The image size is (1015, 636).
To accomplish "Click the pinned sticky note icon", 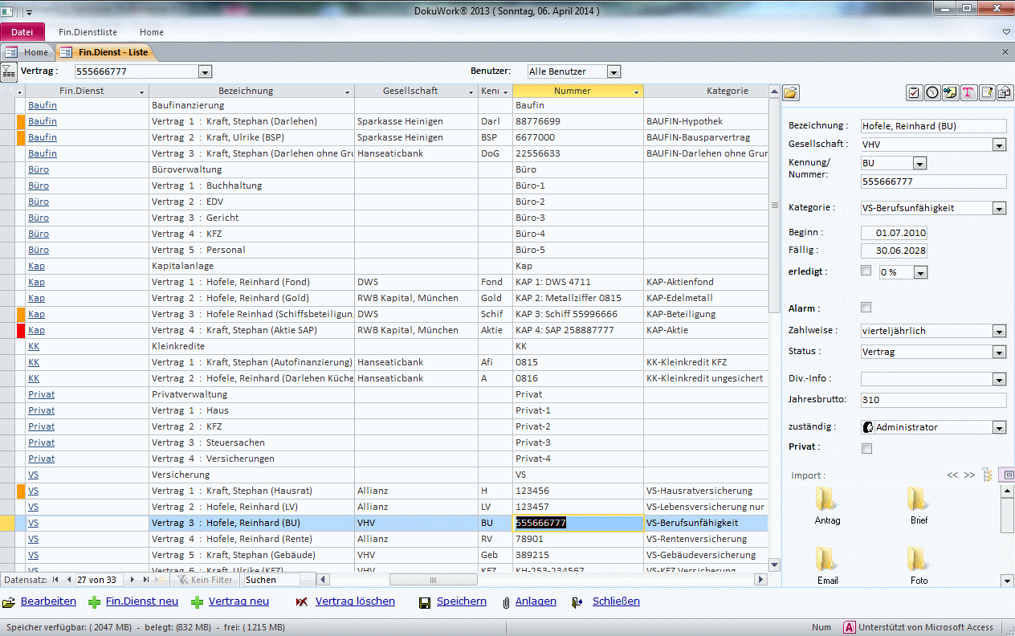I will coord(950,92).
